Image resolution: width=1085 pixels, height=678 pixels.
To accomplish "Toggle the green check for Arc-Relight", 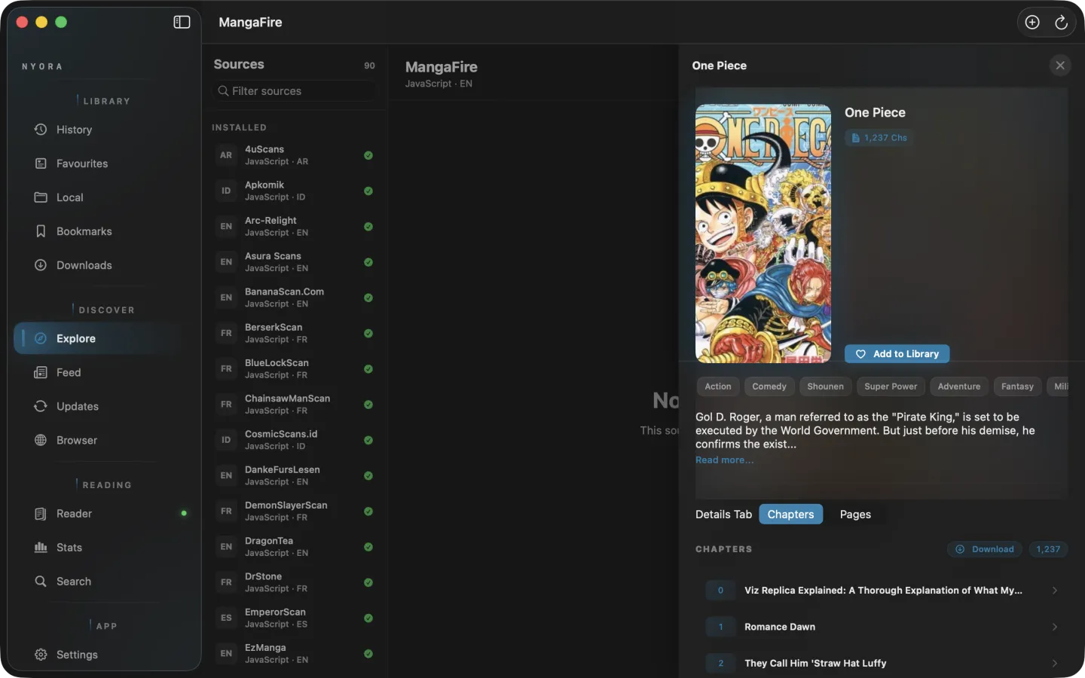I will pyautogui.click(x=368, y=226).
